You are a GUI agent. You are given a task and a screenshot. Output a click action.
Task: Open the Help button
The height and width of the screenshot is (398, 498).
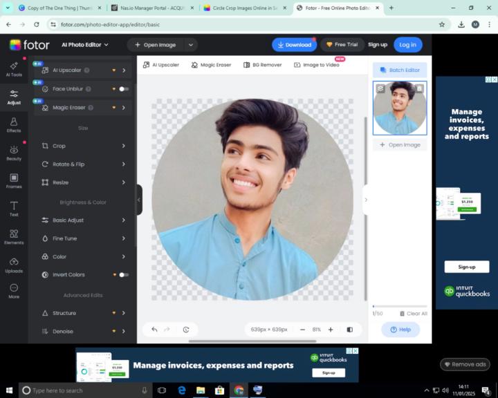(x=400, y=330)
